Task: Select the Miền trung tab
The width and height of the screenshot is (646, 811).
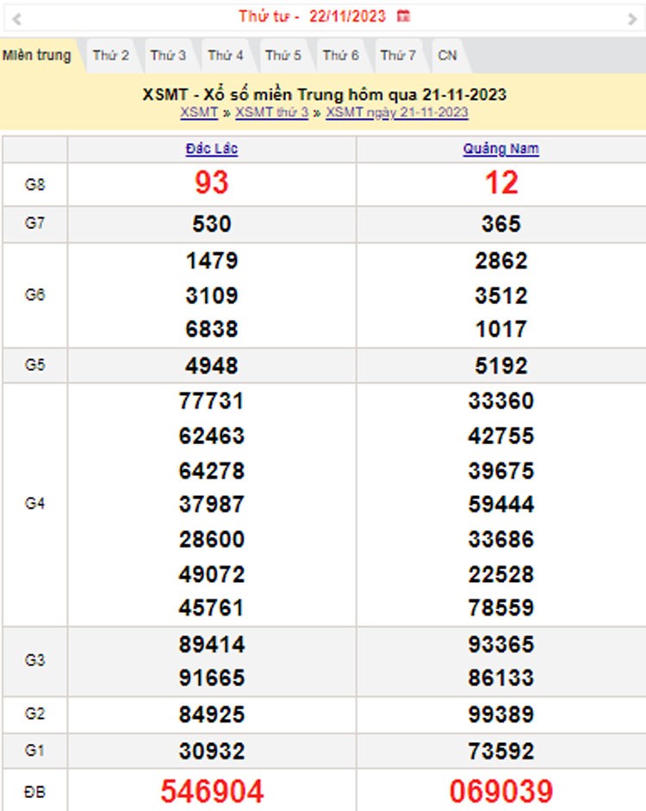Action: (x=36, y=56)
